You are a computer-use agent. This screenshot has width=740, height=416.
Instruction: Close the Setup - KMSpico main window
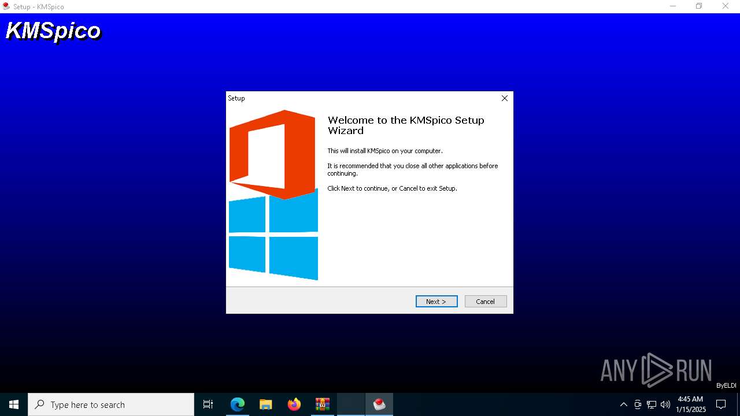click(x=726, y=6)
